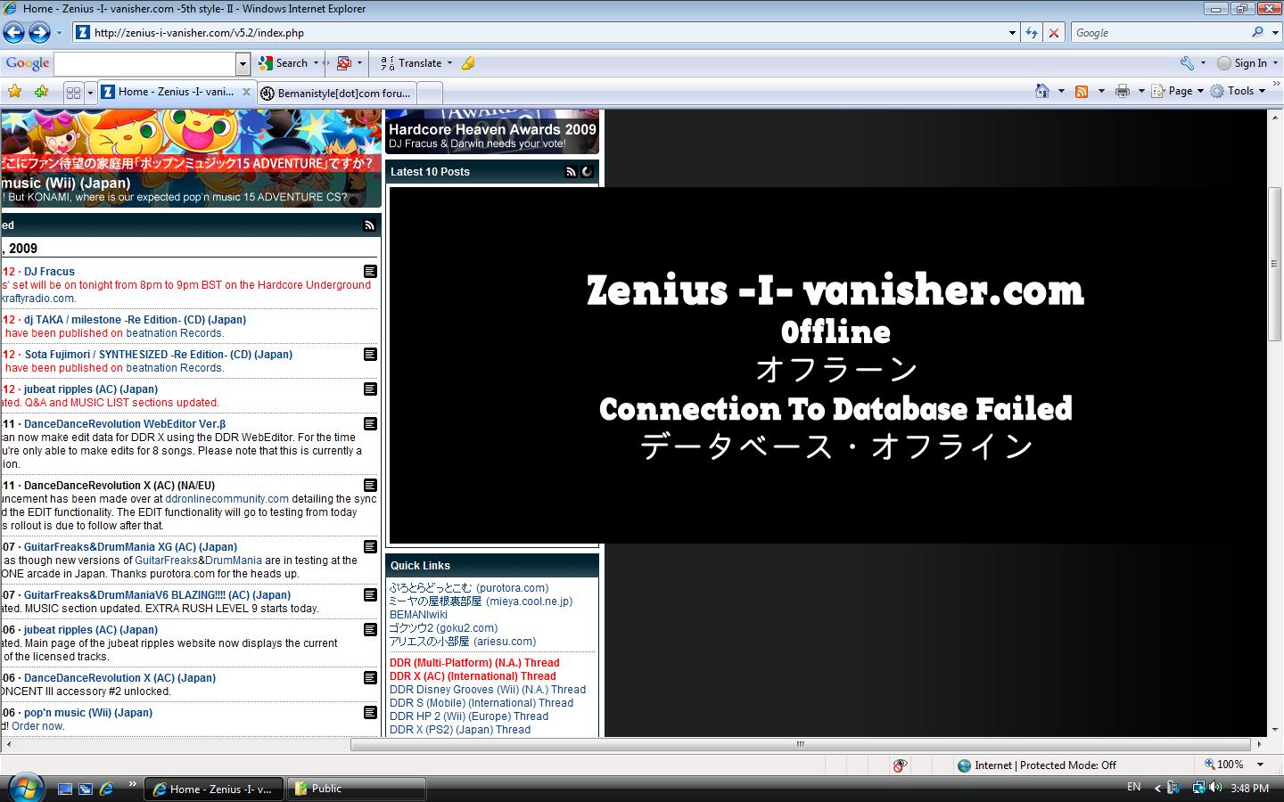1284x802 pixels.
Task: Open the Tools menu
Action: tap(1238, 91)
